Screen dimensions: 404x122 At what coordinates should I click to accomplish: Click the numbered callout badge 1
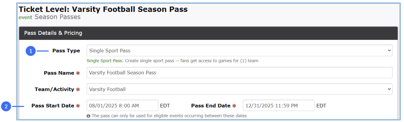(x=31, y=51)
